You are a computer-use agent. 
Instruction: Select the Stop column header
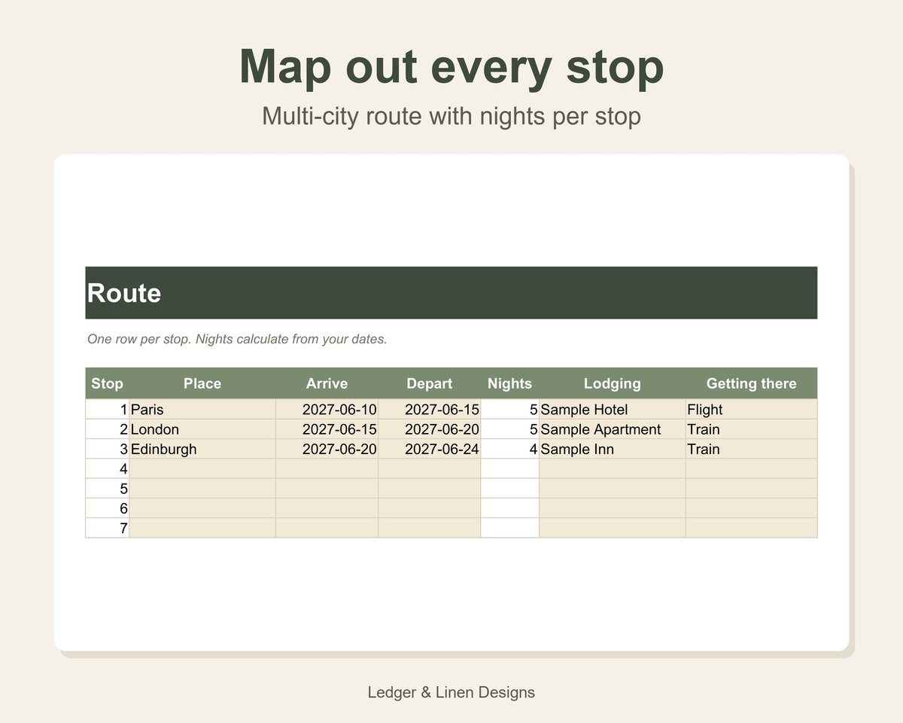coord(108,383)
